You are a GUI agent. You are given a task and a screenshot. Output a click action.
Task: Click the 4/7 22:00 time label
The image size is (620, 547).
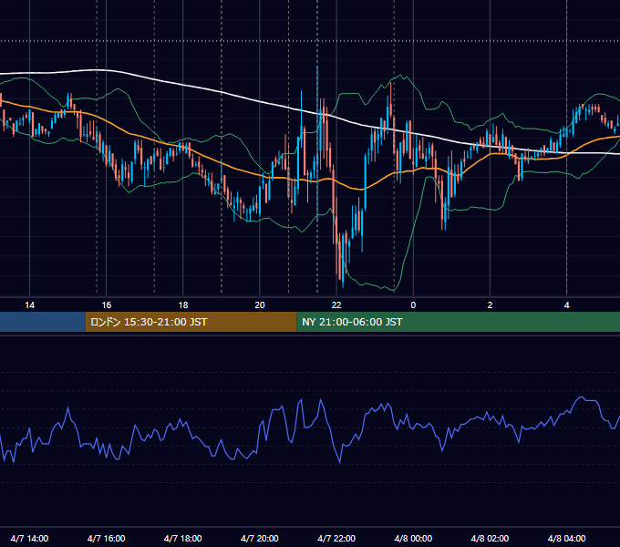pyautogui.click(x=336, y=538)
